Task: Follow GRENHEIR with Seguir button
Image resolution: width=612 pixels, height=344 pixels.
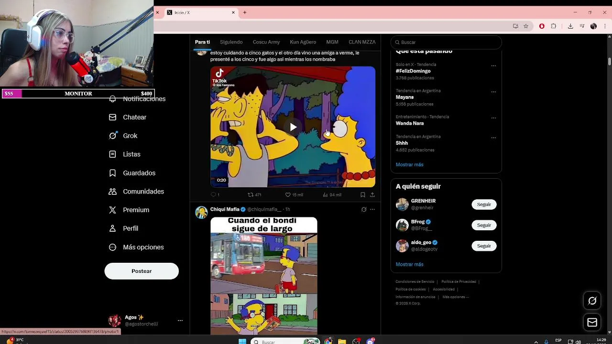Action: point(484,204)
